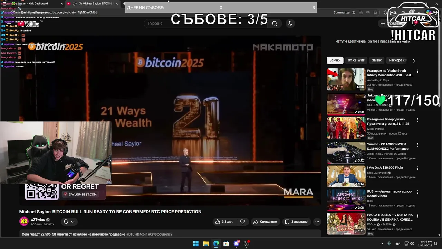Click the Запазване save button
Screen dimensions: 442x249
[296, 222]
